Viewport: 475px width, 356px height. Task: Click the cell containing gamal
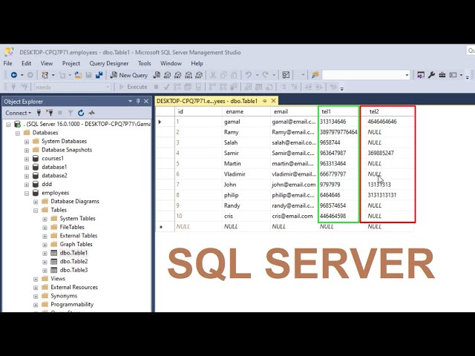246,122
